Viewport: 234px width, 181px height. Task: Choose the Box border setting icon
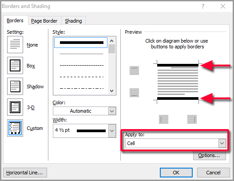coord(15,65)
